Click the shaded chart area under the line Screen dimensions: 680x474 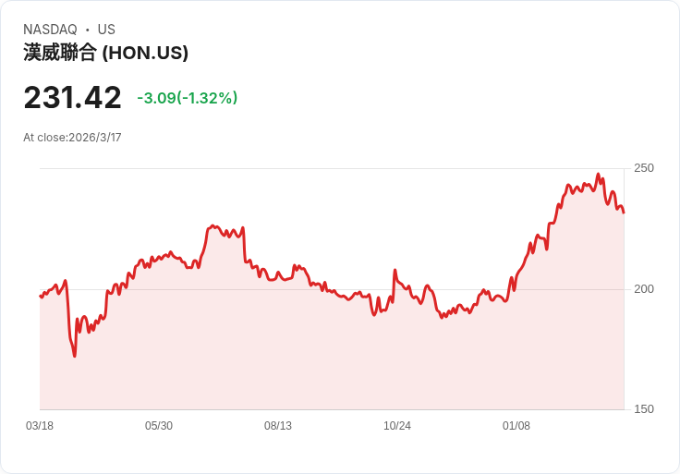click(x=332, y=356)
